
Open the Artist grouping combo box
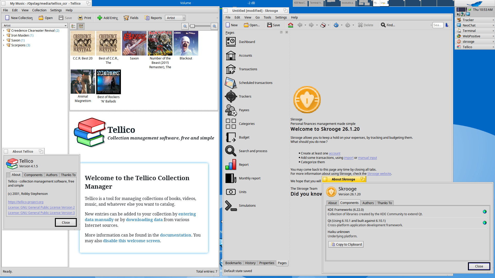[x=175, y=18]
